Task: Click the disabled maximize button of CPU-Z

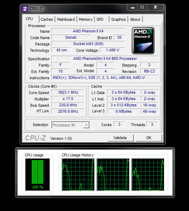Action: [142, 7]
